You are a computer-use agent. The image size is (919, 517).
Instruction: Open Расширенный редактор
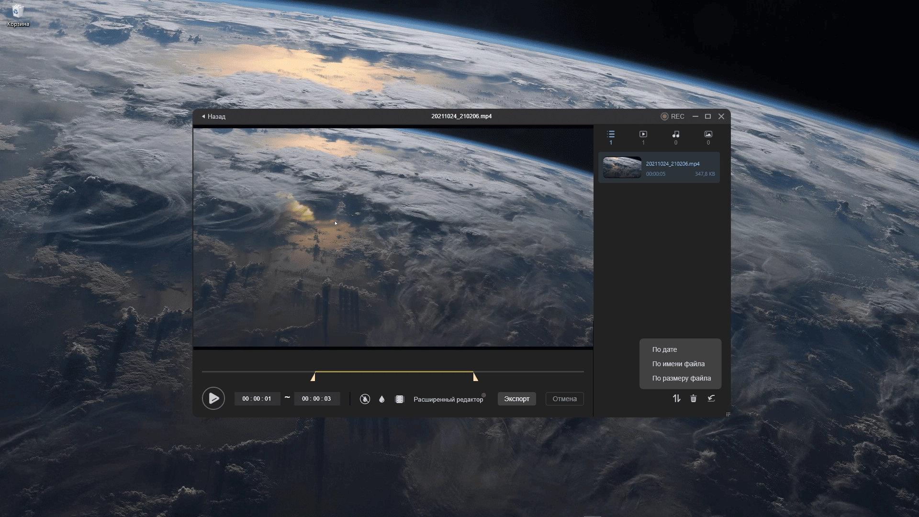(x=448, y=399)
